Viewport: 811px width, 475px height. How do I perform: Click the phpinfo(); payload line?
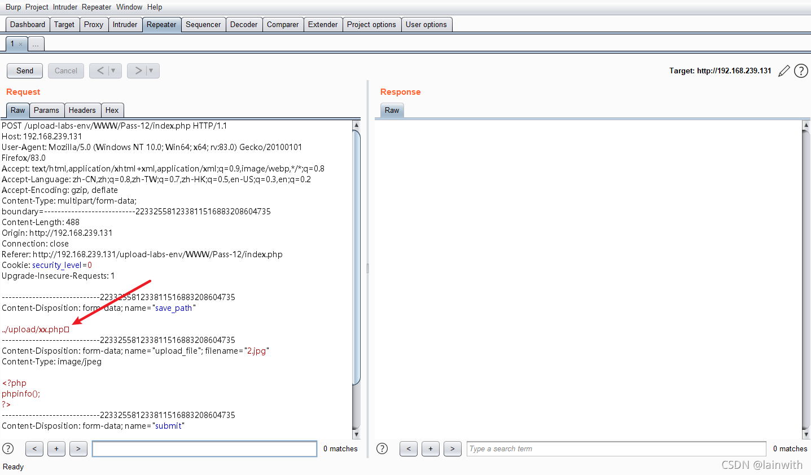[x=21, y=394]
